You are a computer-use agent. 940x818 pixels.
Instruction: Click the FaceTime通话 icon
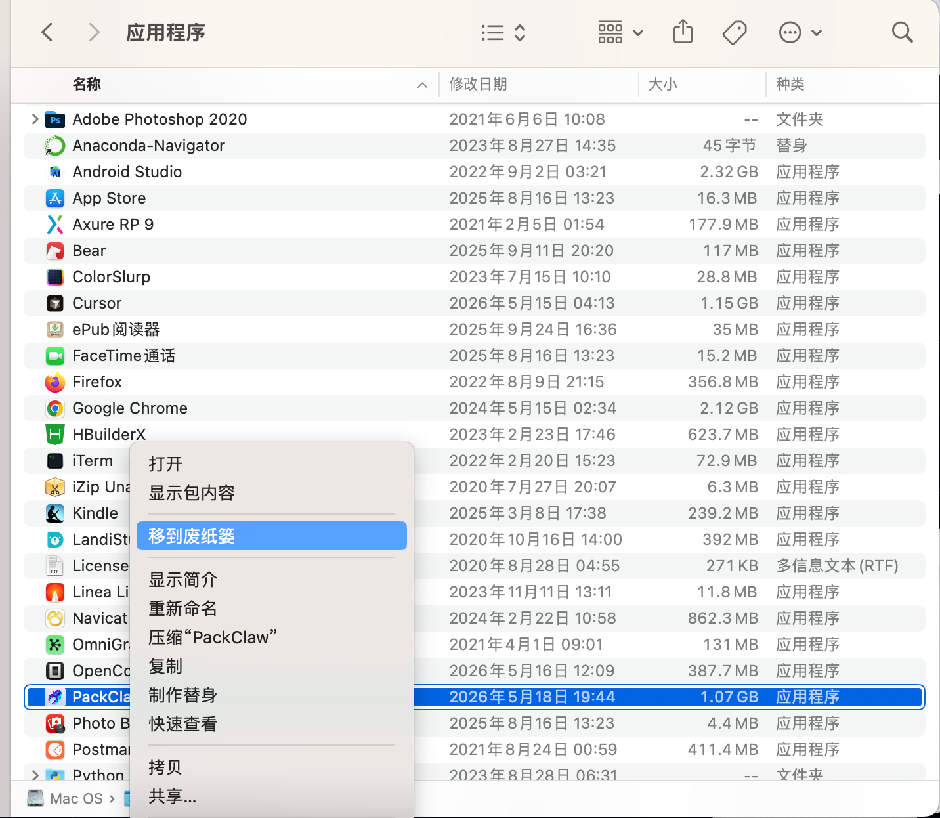[x=55, y=356]
